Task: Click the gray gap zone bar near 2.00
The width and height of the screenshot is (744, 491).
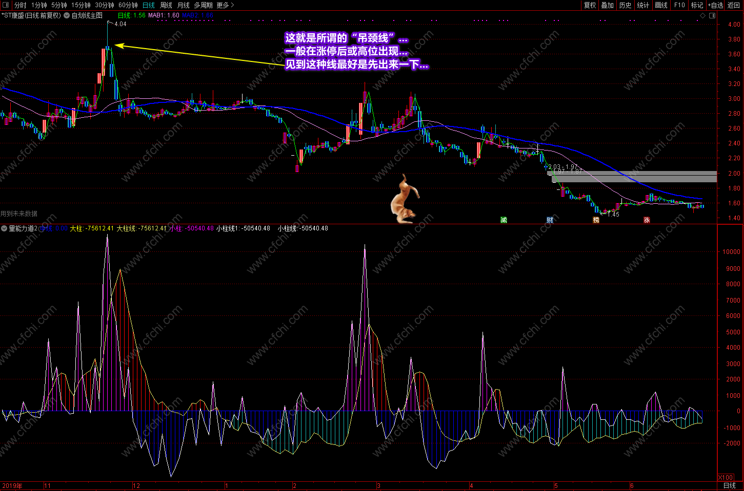Action: click(632, 174)
